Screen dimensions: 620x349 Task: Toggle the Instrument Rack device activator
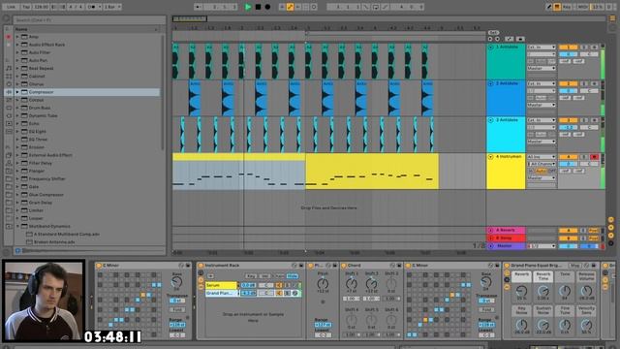201,266
